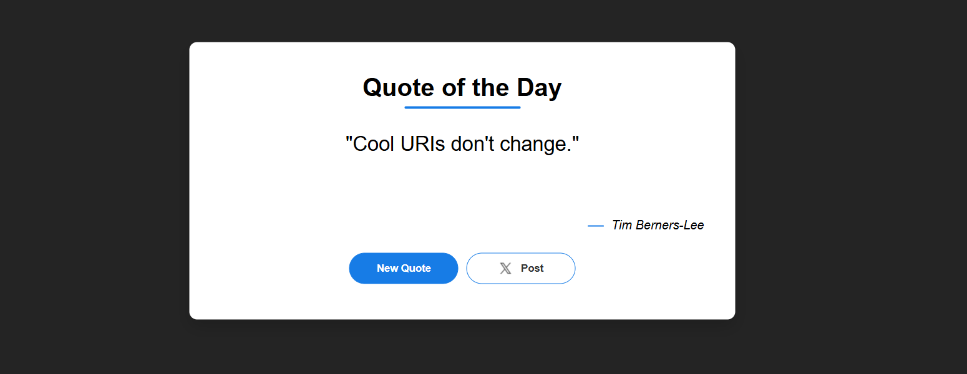Click the word "Cool" in the quote
This screenshot has width=967, height=374.
click(373, 144)
